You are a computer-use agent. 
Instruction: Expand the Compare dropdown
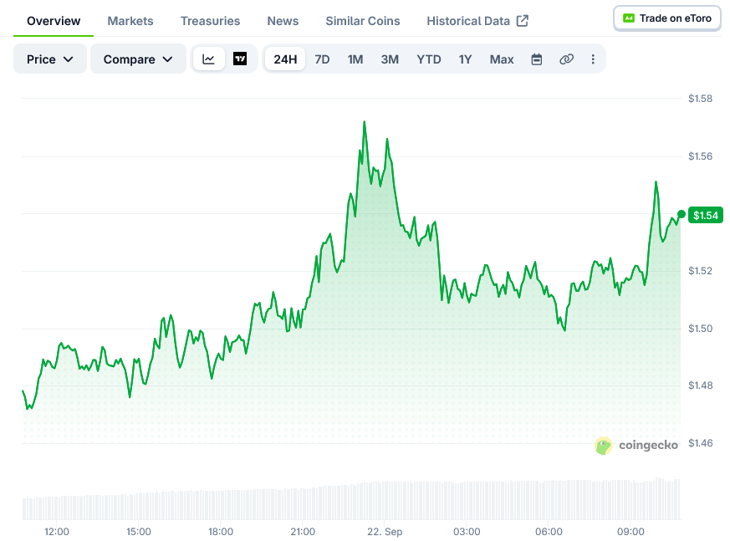pyautogui.click(x=138, y=59)
